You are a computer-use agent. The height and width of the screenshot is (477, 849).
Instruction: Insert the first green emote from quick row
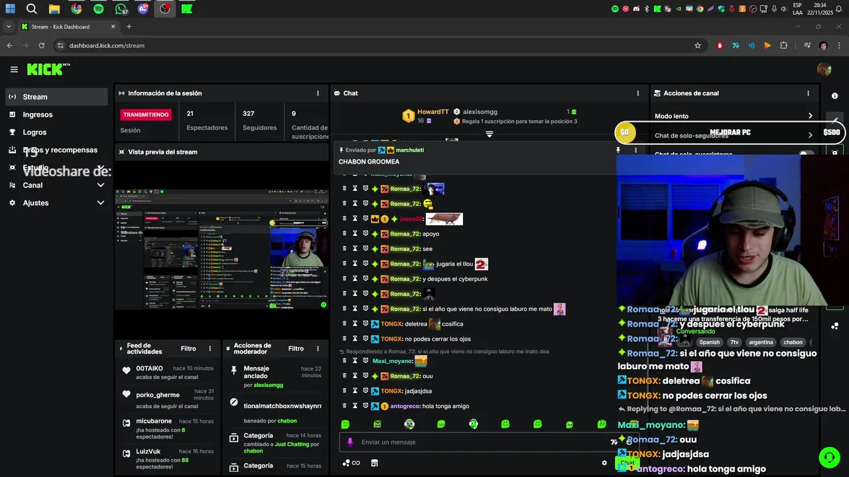346,424
